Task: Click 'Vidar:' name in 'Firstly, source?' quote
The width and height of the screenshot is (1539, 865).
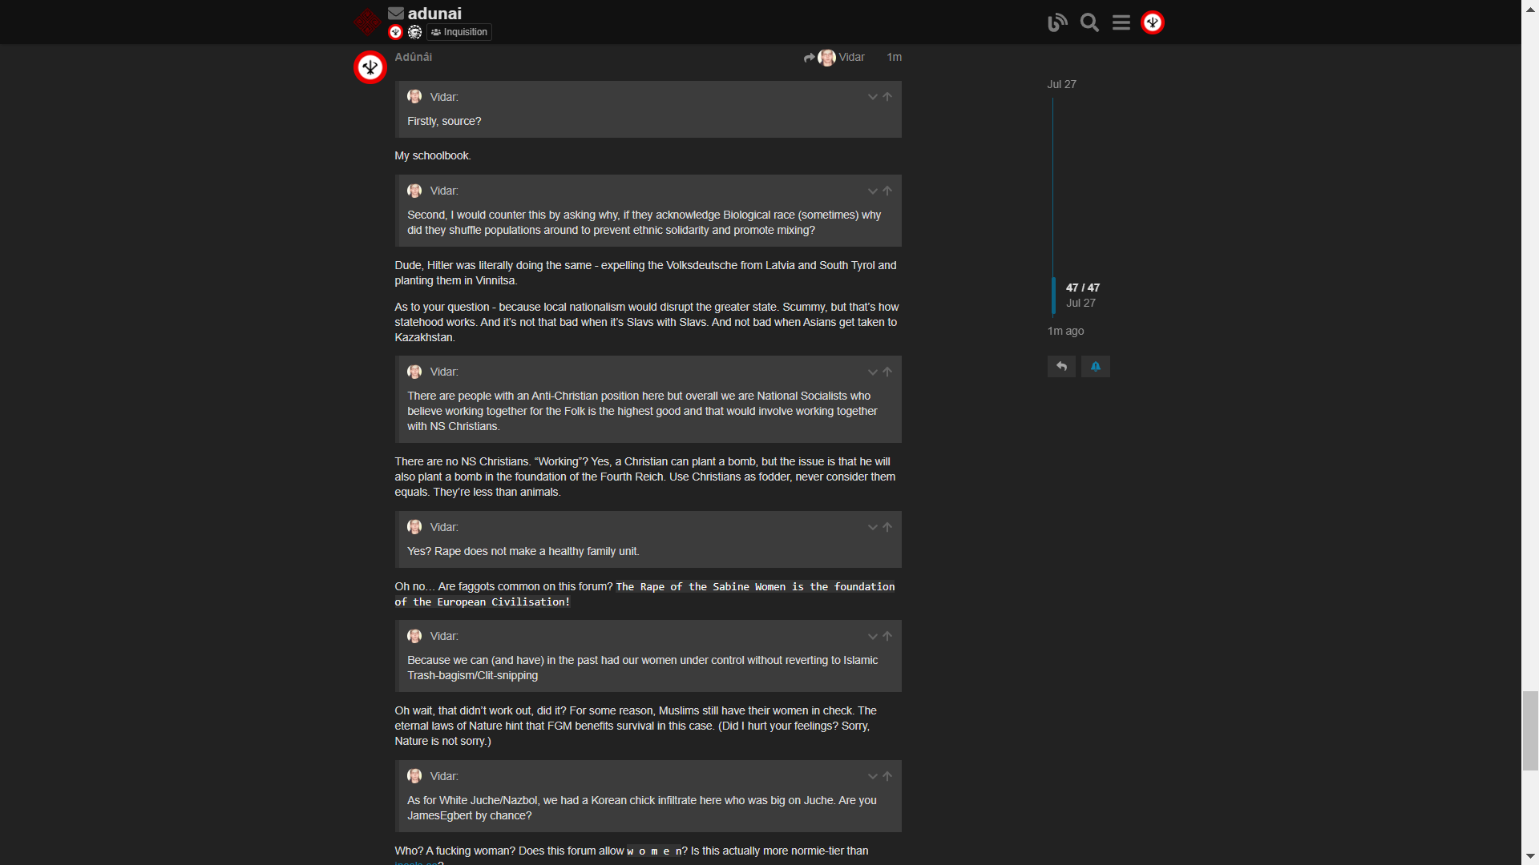Action: click(444, 97)
